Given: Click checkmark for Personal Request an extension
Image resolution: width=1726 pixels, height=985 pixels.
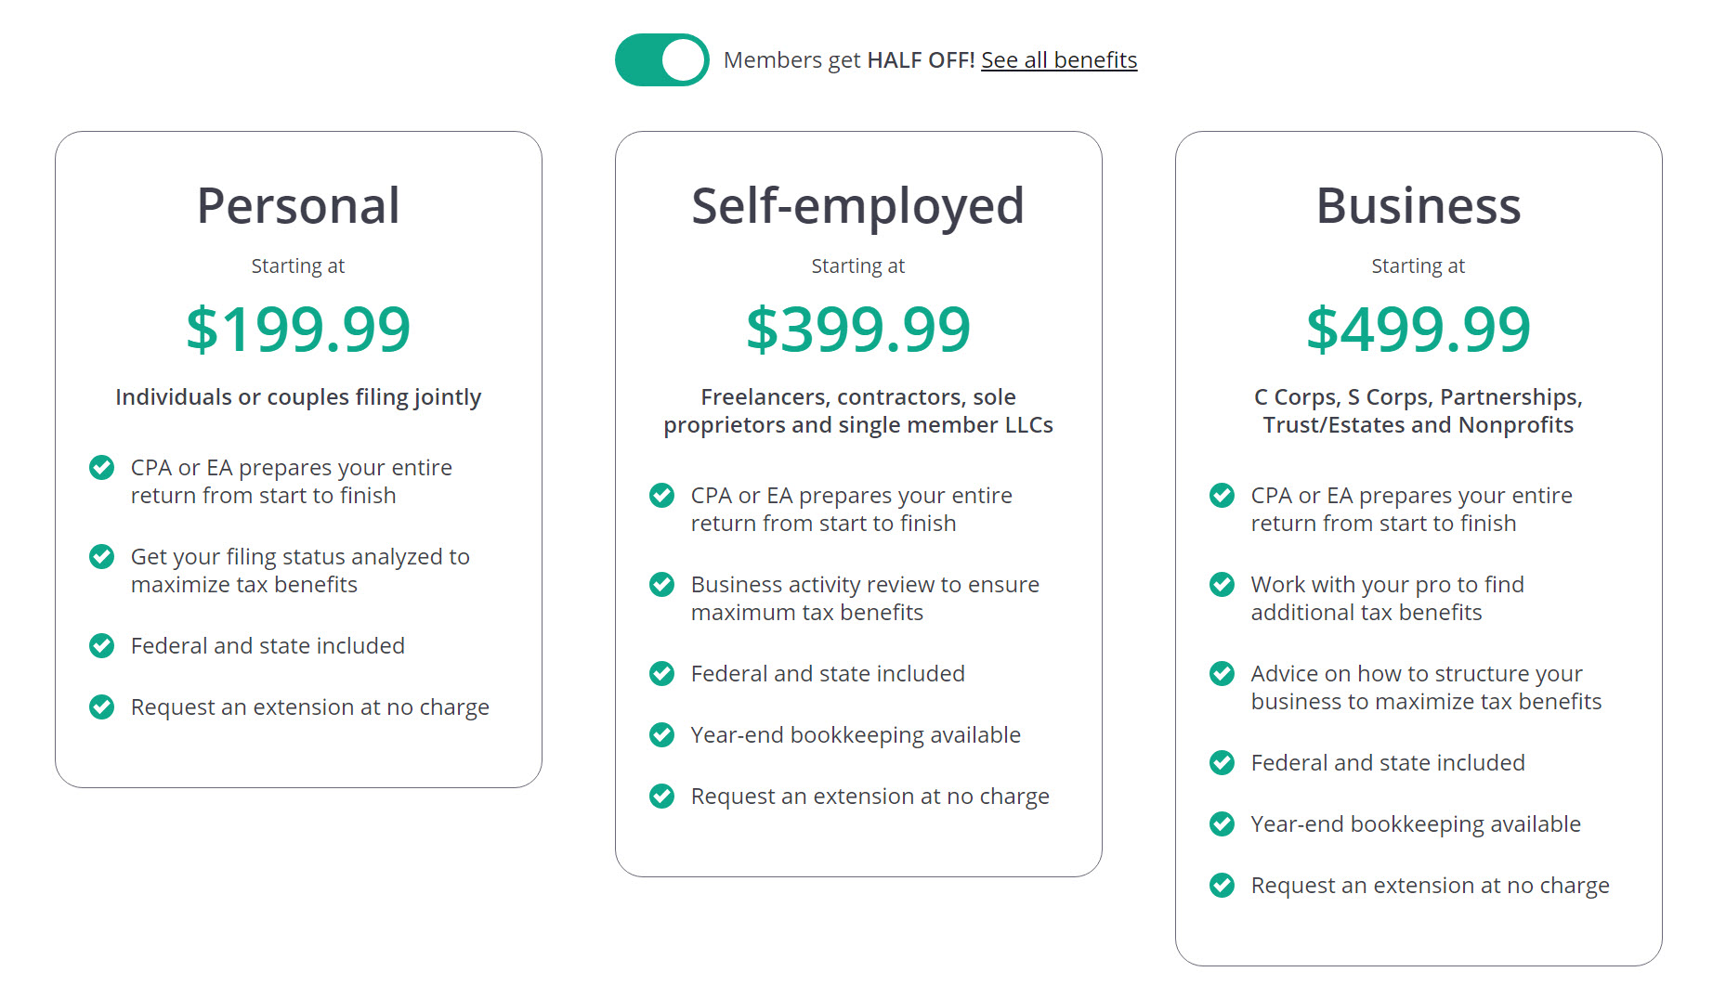Looking at the screenshot, I should (101, 707).
